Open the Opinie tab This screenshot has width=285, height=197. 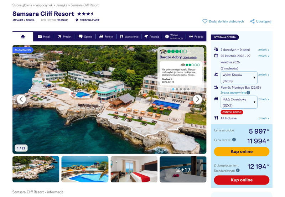(85, 37)
